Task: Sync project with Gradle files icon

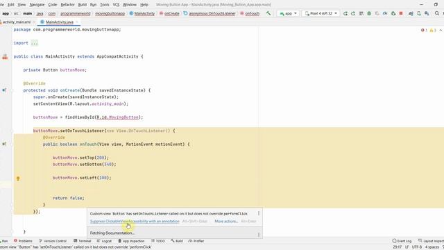Action: pyautogui.click(x=411, y=13)
